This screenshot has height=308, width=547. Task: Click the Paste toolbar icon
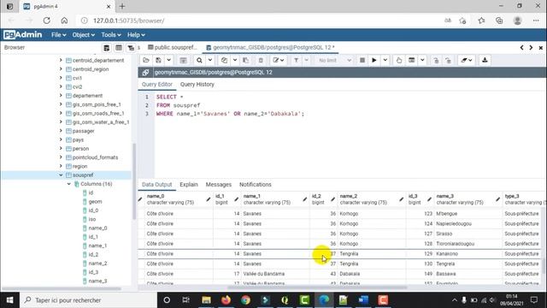246,61
